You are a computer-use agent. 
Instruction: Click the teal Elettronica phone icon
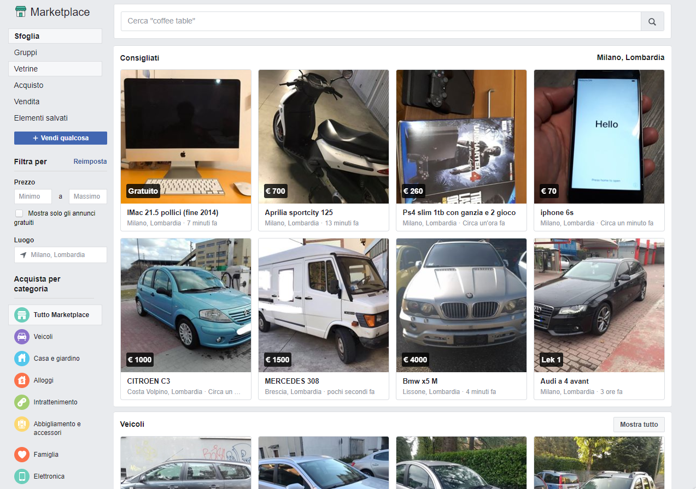coord(22,476)
